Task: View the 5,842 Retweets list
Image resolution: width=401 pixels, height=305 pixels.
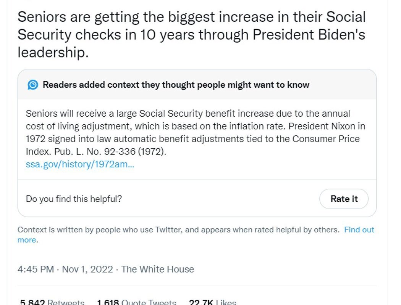Action: (52, 302)
